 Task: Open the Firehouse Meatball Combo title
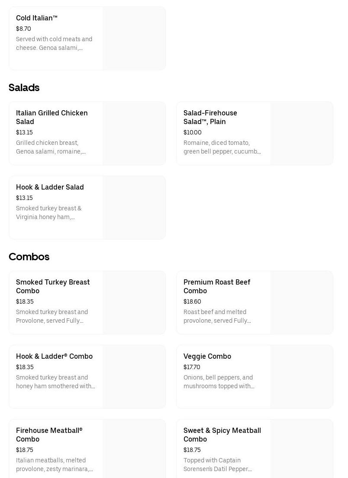pyautogui.click(x=49, y=435)
